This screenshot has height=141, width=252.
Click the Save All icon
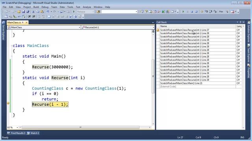tap(28, 12)
